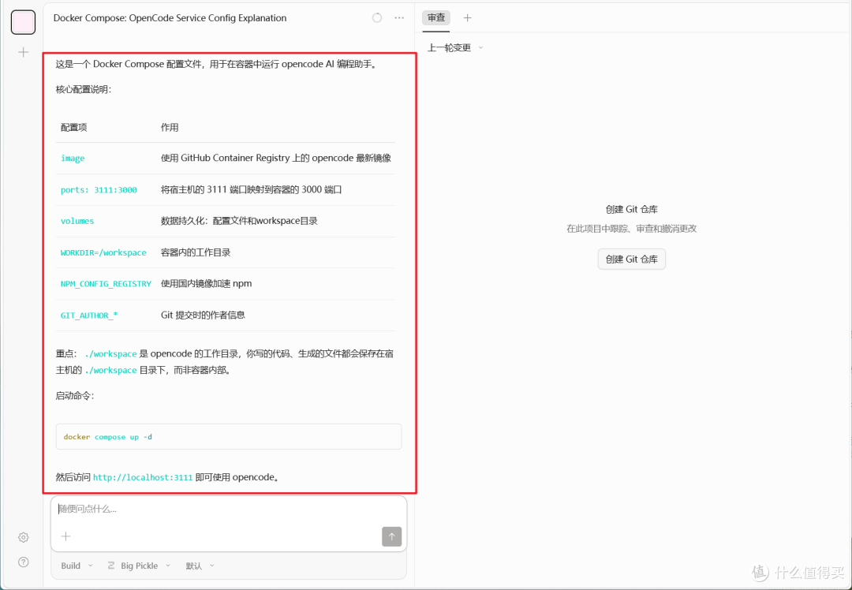The width and height of the screenshot is (852, 590).
Task: Click the GitHub Container Registry description
Action: tap(276, 158)
